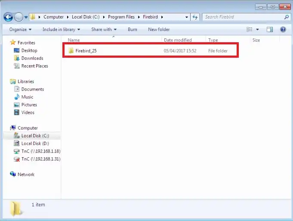Go back with the Back arrow button

click(x=8, y=17)
